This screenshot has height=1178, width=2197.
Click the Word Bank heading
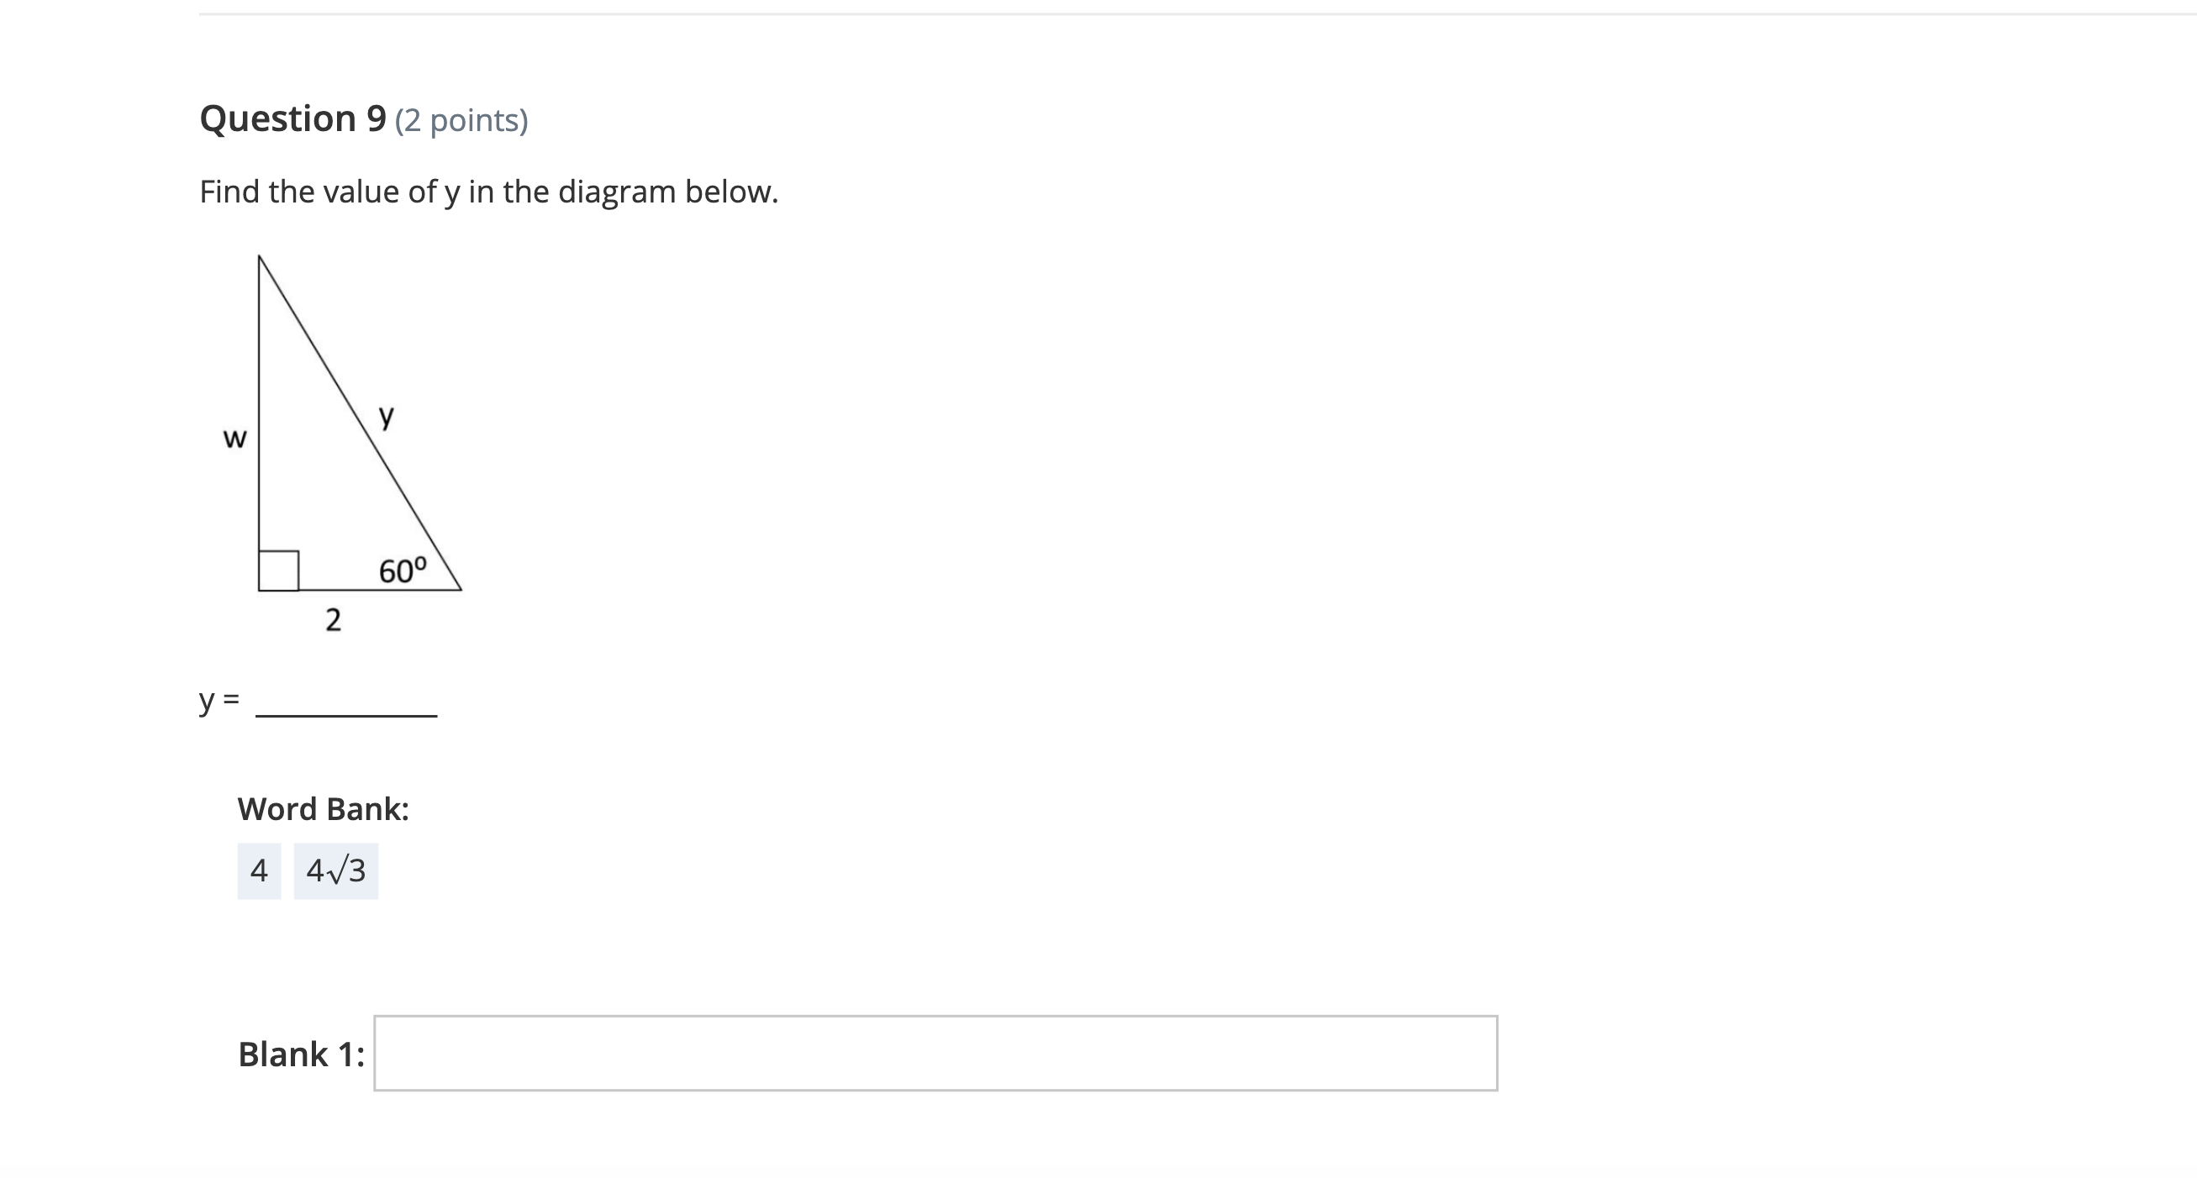click(x=324, y=809)
